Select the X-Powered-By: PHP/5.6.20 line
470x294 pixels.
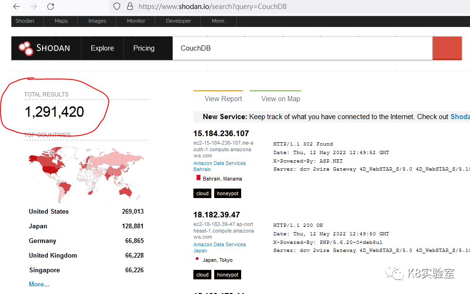tap(328, 242)
